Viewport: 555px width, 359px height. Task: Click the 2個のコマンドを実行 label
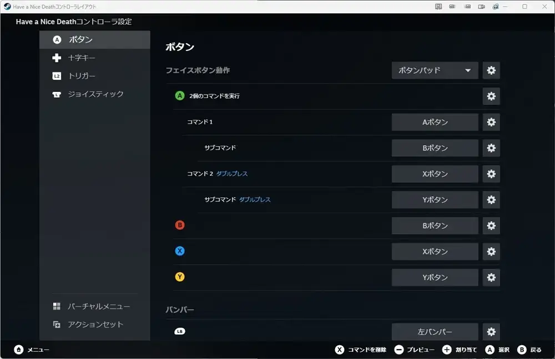[214, 96]
